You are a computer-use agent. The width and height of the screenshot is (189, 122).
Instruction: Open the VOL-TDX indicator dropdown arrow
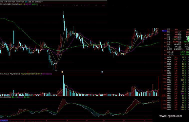coord(0,74)
